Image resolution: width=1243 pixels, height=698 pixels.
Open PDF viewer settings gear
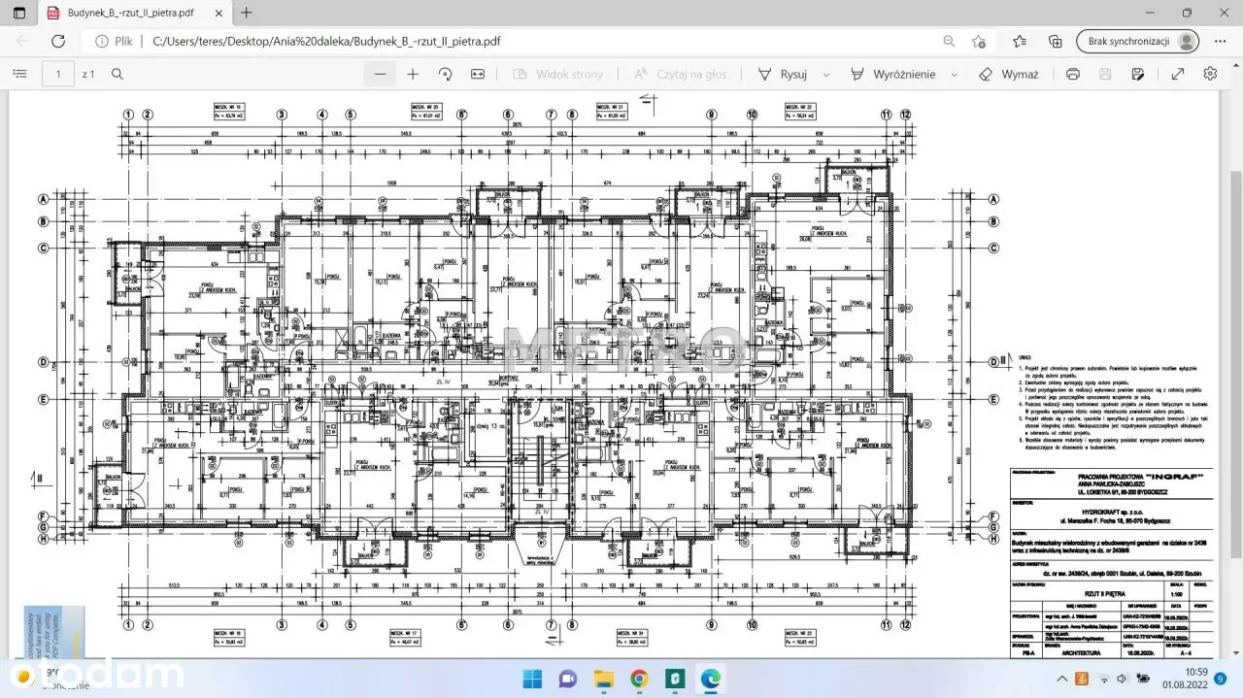[x=1210, y=74]
